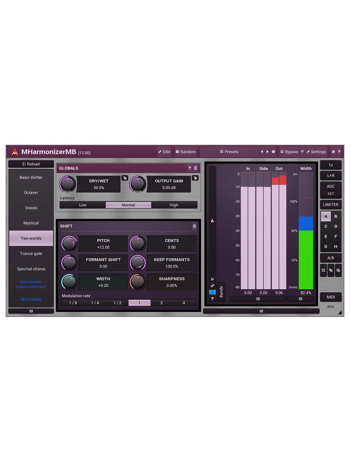Enable the LIMITER
This screenshot has height=462, width=350.
(330, 204)
